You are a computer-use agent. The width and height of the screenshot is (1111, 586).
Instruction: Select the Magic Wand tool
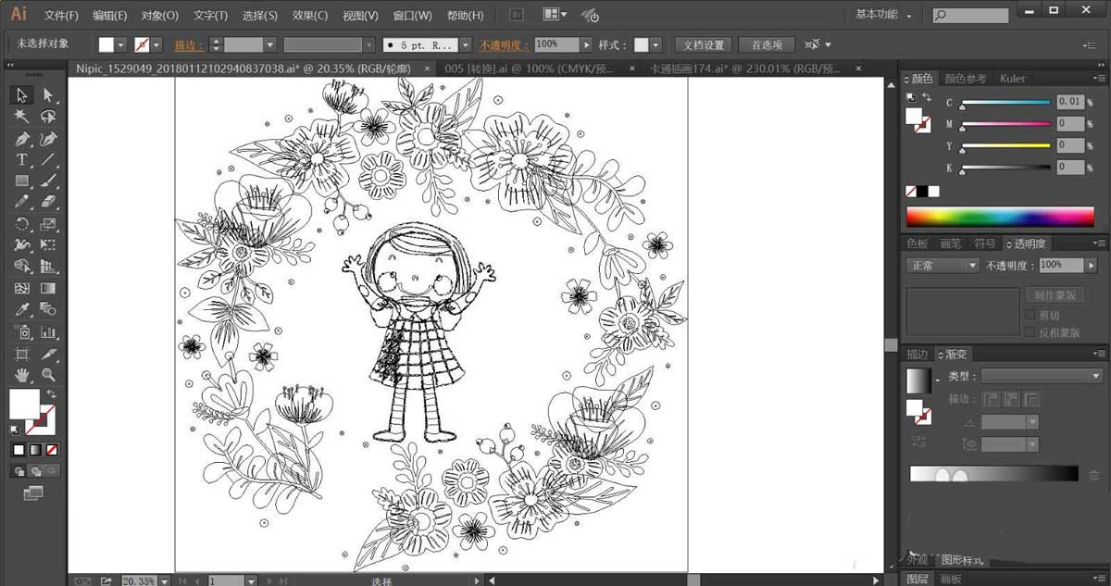pos(22,117)
